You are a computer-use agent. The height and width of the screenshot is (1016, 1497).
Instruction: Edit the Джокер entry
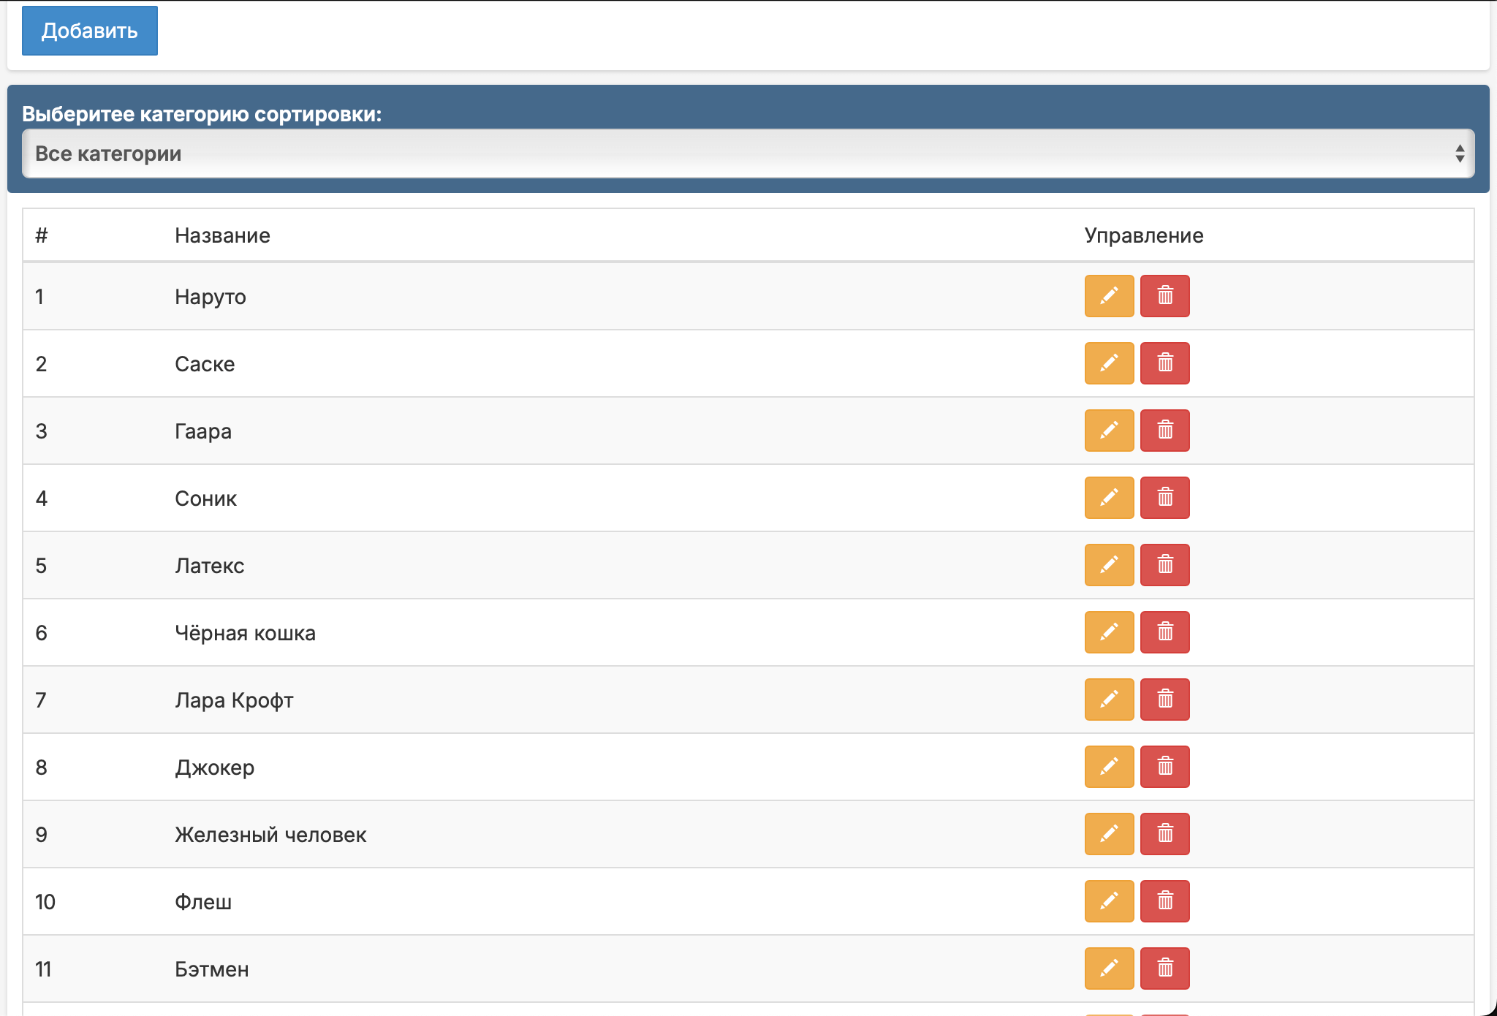click(1109, 767)
